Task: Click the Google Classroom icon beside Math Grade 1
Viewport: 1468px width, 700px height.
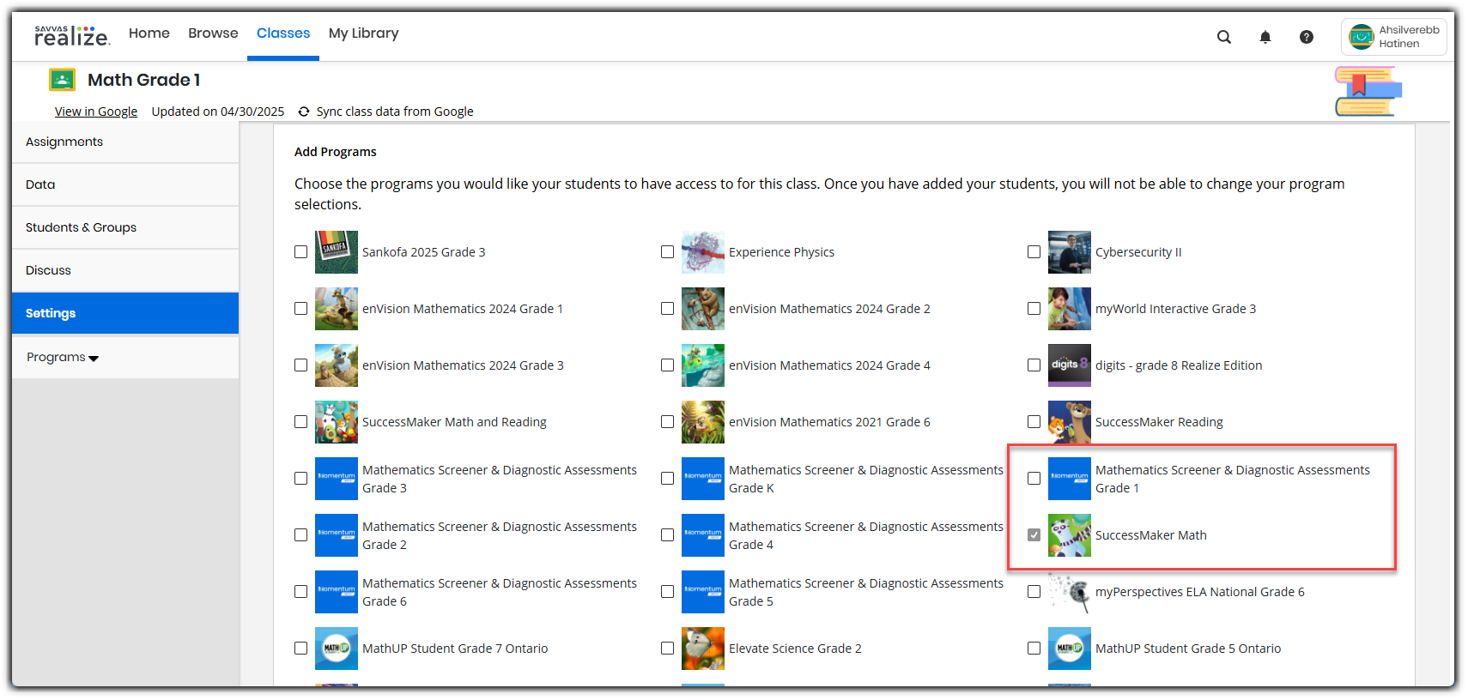Action: 62,80
